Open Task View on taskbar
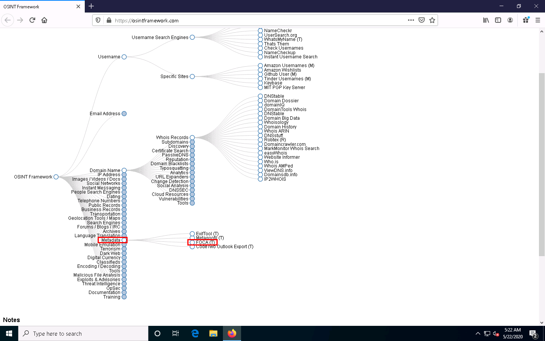Image resolution: width=545 pixels, height=341 pixels. click(x=176, y=333)
